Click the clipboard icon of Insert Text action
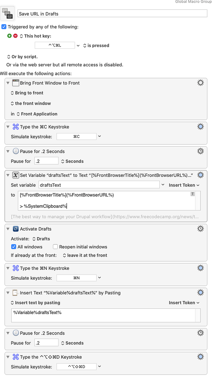Viewport: 213px width, 387px height. click(x=15, y=293)
